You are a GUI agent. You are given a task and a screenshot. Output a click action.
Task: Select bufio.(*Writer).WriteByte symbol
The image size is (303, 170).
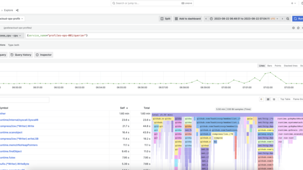tap(15, 164)
